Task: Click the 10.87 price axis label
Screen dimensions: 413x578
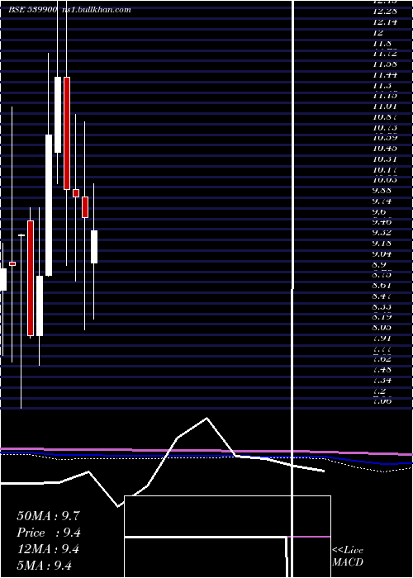Action: 385,117
